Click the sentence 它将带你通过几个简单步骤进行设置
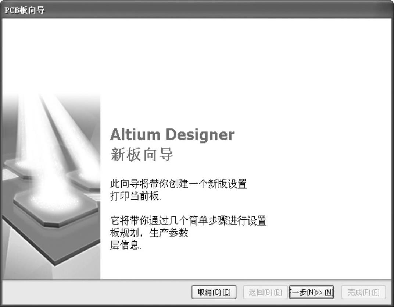Screen dimensions: 394x307 188,221
